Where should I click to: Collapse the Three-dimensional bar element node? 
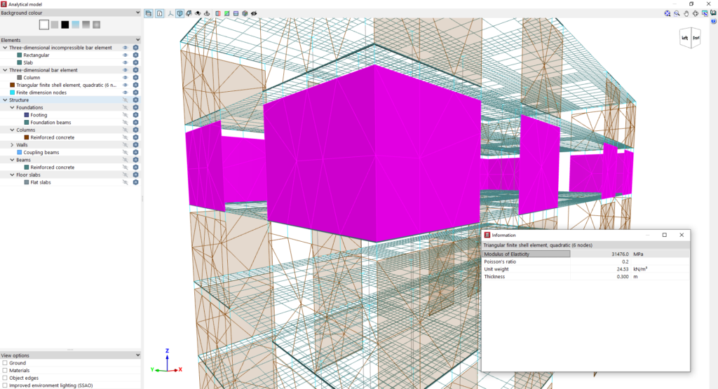coord(5,70)
